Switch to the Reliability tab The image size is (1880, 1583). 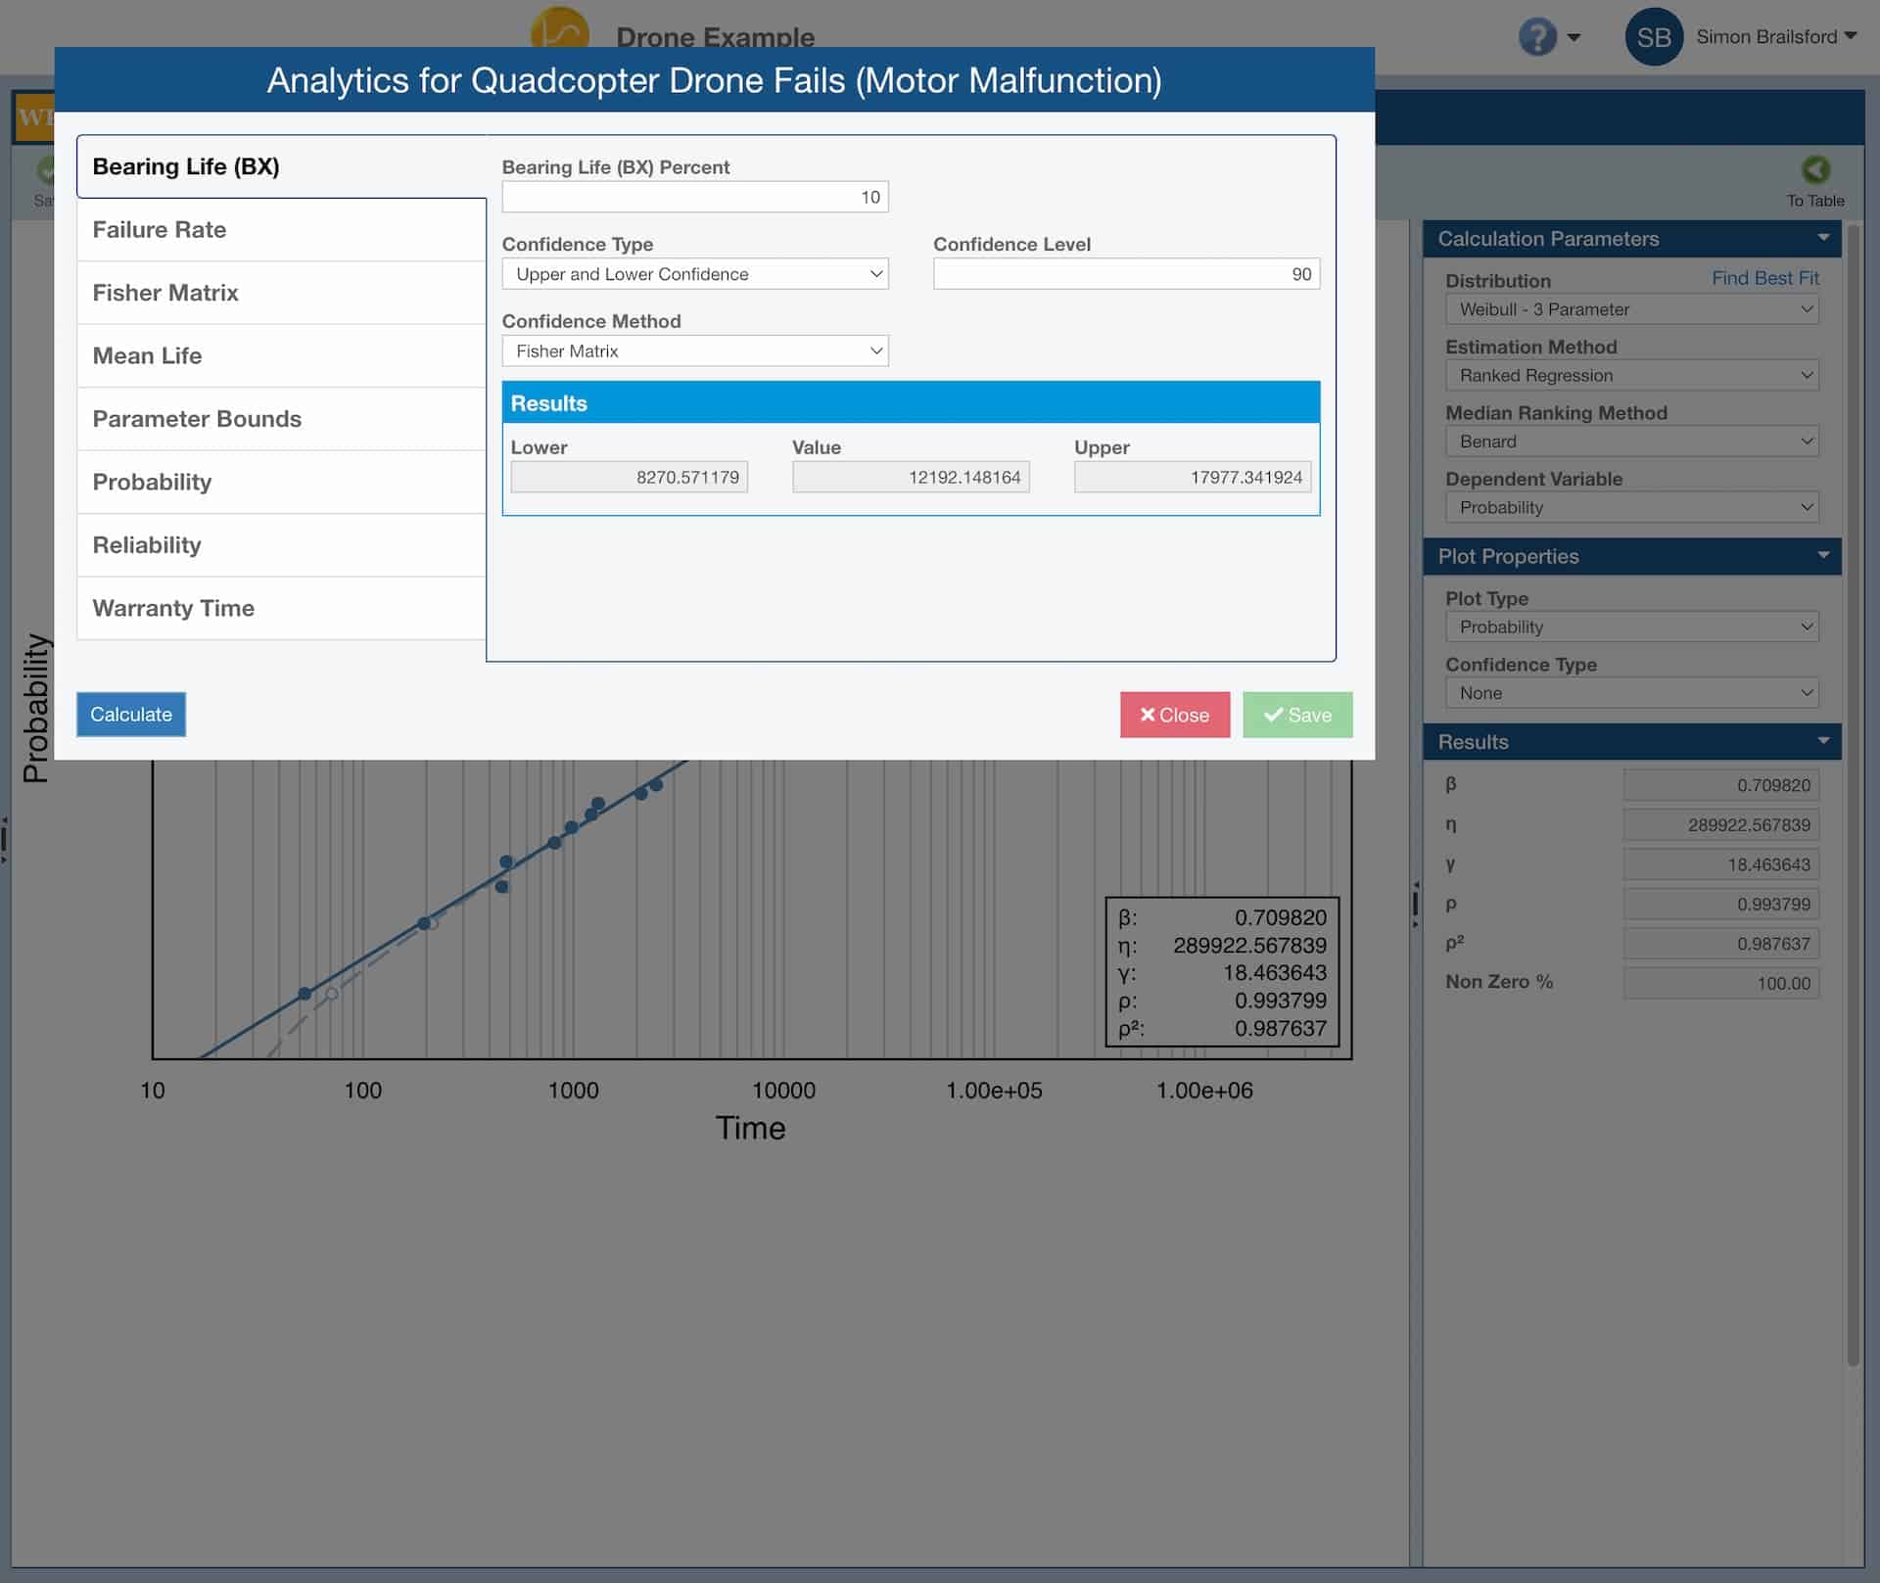point(281,545)
